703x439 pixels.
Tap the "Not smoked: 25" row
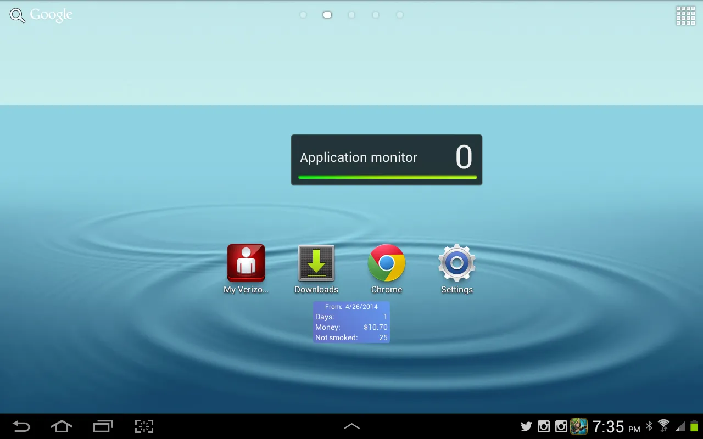351,337
